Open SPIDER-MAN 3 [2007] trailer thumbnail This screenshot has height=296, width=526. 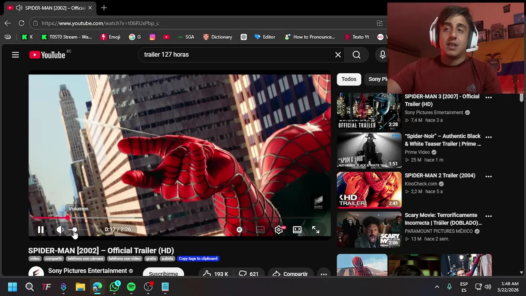[x=369, y=111]
